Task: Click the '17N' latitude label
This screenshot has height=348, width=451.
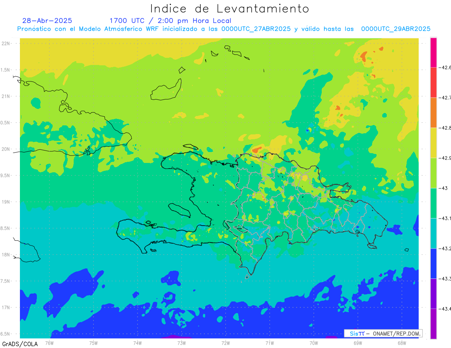Action: click(x=6, y=307)
